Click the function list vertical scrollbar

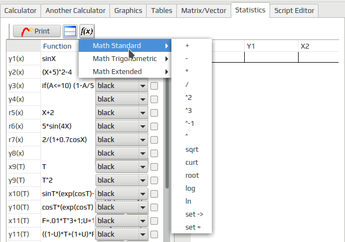[x=167, y=132]
